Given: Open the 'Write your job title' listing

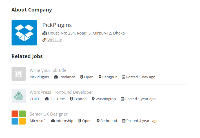Looking at the screenshot, I should tap(48, 70).
